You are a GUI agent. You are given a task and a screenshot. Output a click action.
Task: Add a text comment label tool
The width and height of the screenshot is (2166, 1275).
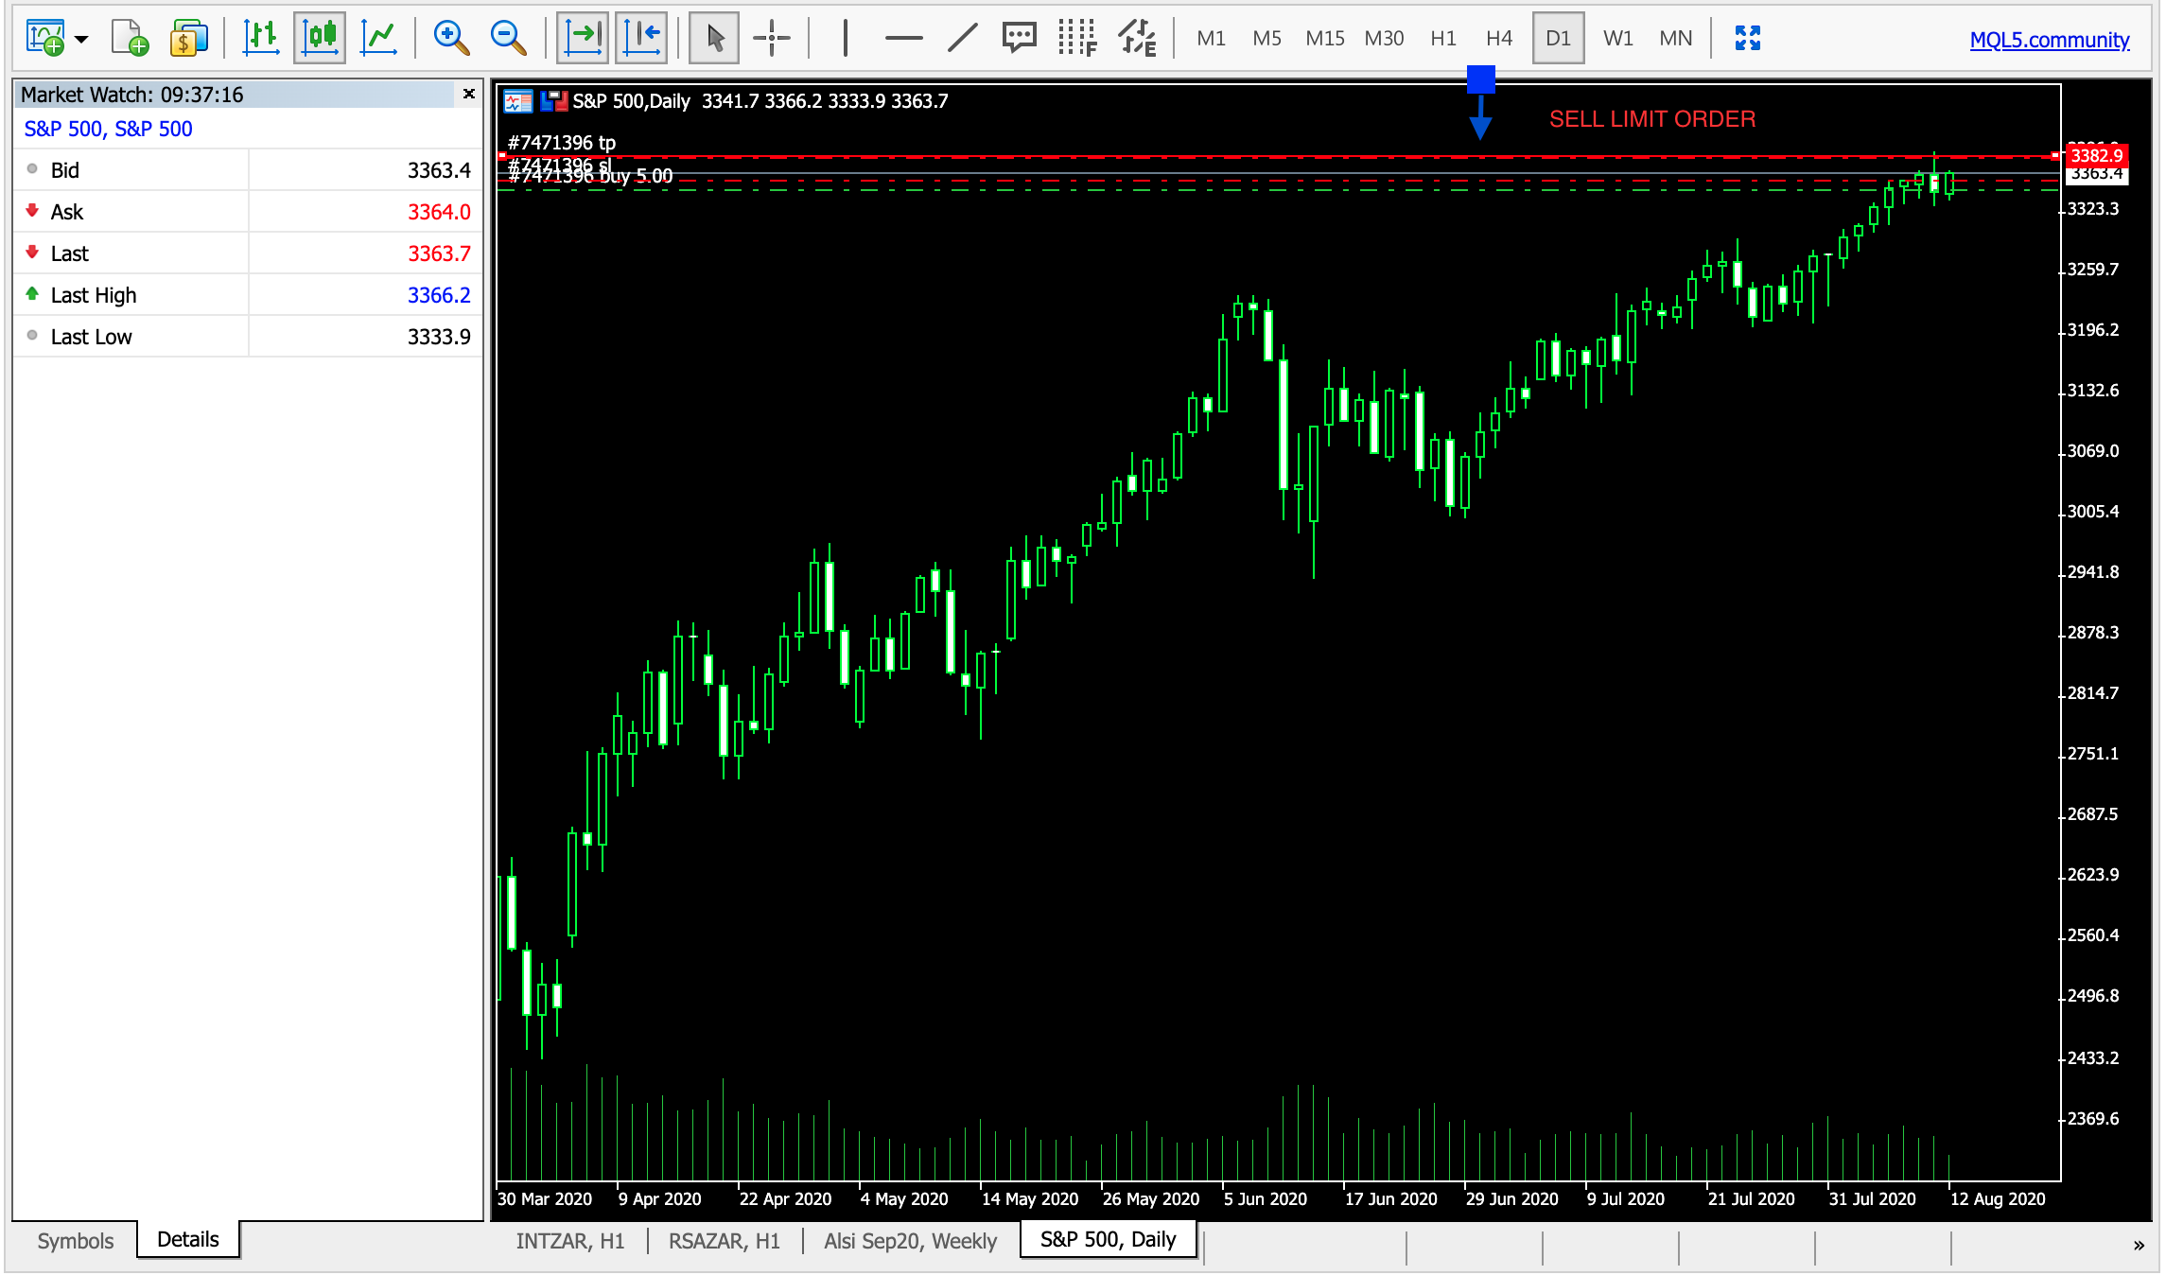(1019, 38)
